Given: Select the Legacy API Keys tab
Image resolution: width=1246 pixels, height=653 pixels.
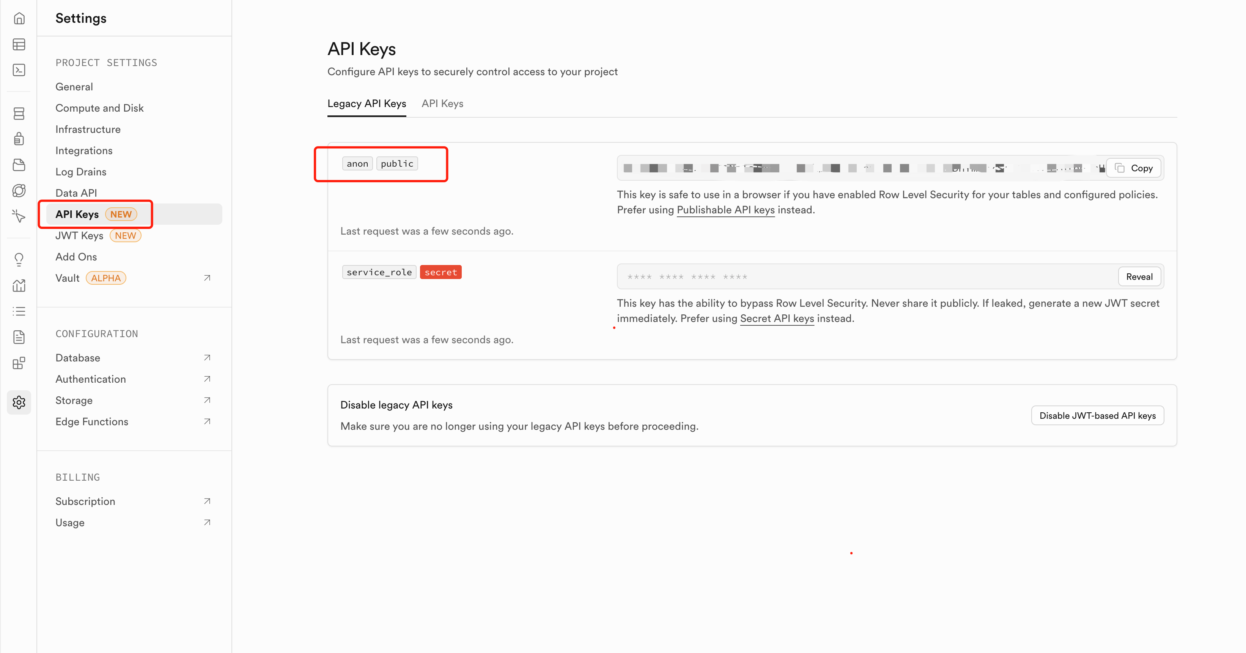Looking at the screenshot, I should click(367, 104).
